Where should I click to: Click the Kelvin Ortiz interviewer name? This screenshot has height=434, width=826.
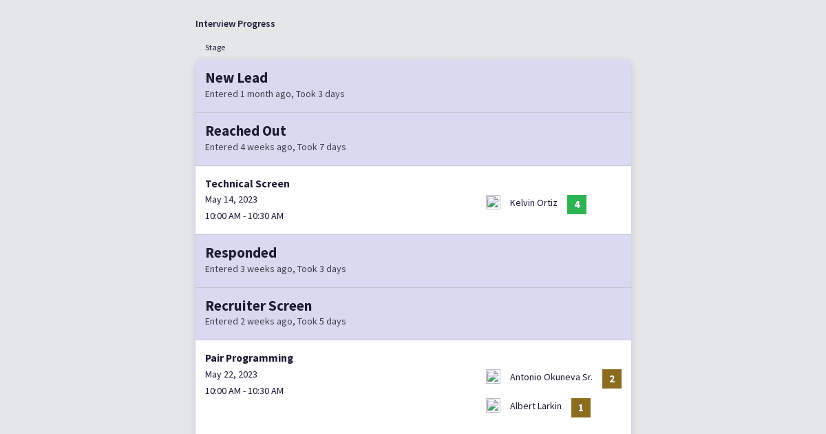(x=533, y=203)
